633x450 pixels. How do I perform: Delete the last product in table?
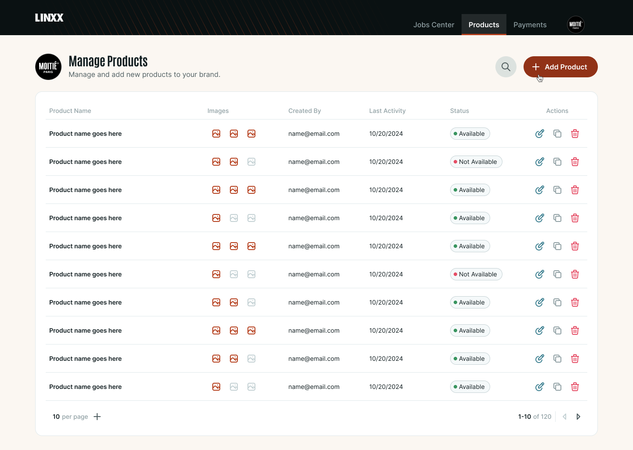tap(575, 387)
